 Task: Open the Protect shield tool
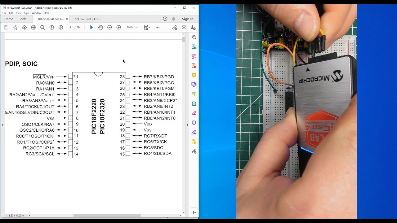[194, 123]
